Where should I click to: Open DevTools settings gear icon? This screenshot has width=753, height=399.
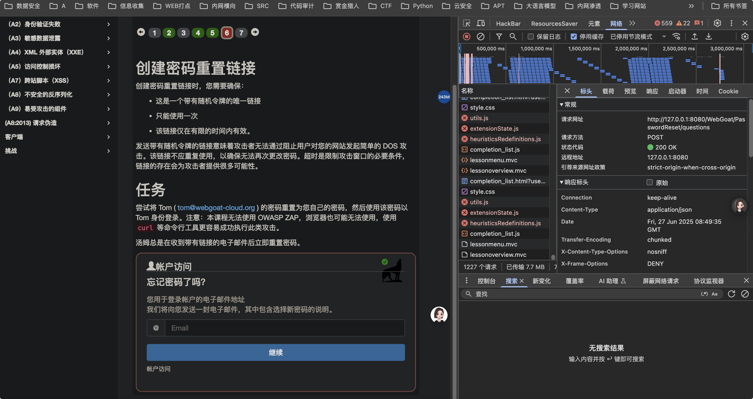(x=717, y=23)
